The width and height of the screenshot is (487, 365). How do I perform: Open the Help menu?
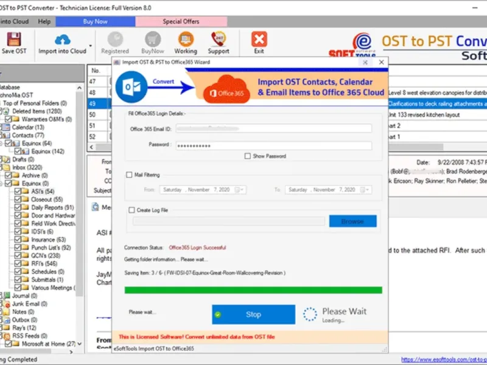pyautogui.click(x=44, y=21)
